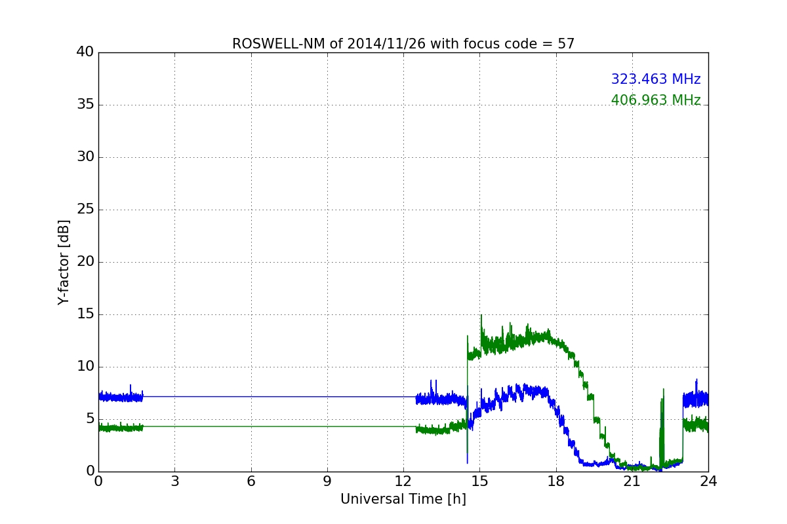Click the y-axis tick label 20
Screen dimensions: 787x524
tap(85, 262)
